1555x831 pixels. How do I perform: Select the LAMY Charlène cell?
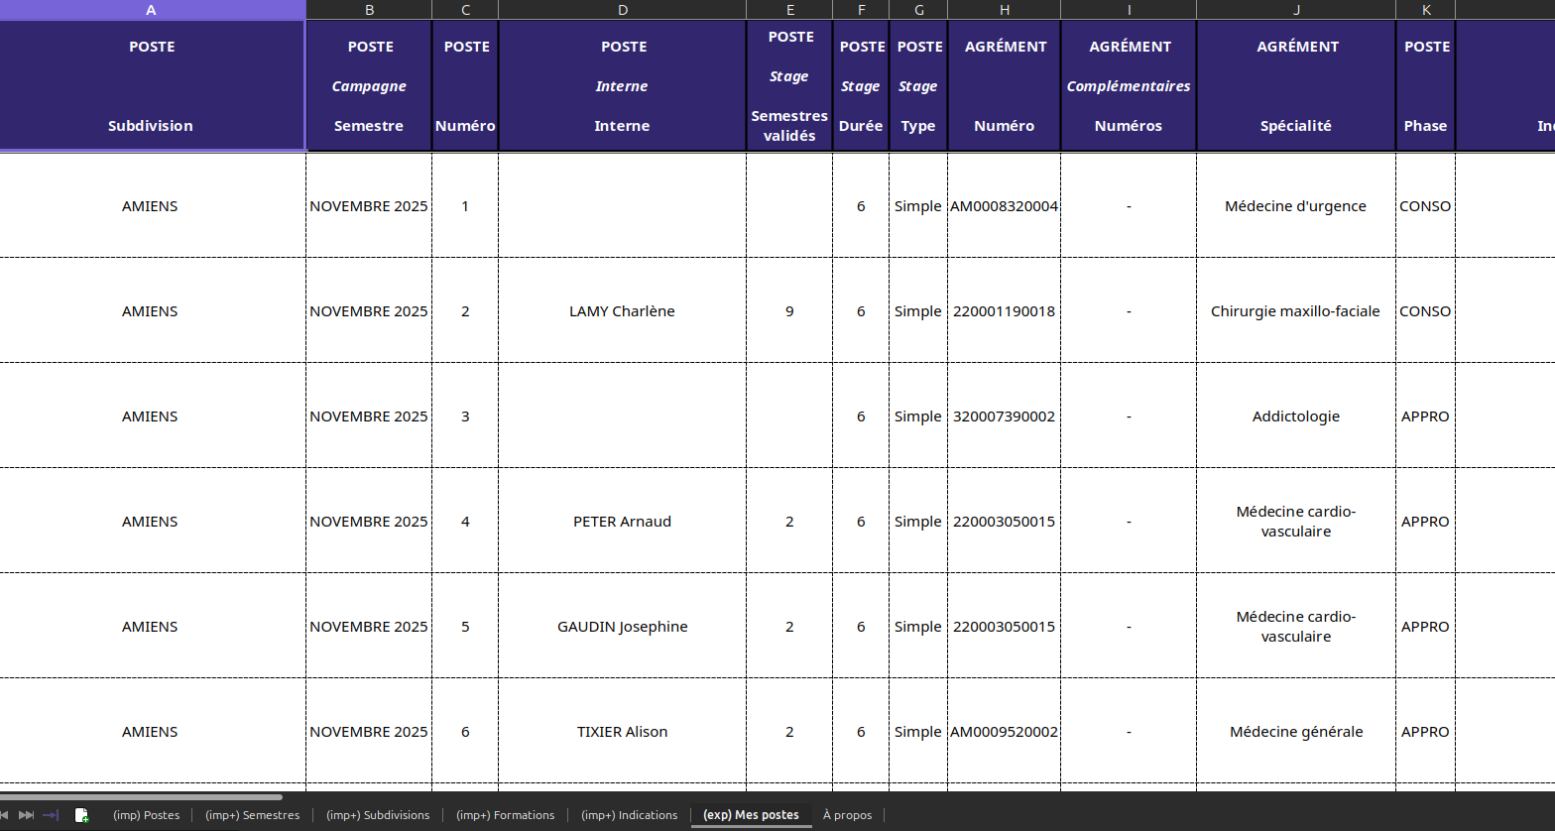tap(622, 311)
